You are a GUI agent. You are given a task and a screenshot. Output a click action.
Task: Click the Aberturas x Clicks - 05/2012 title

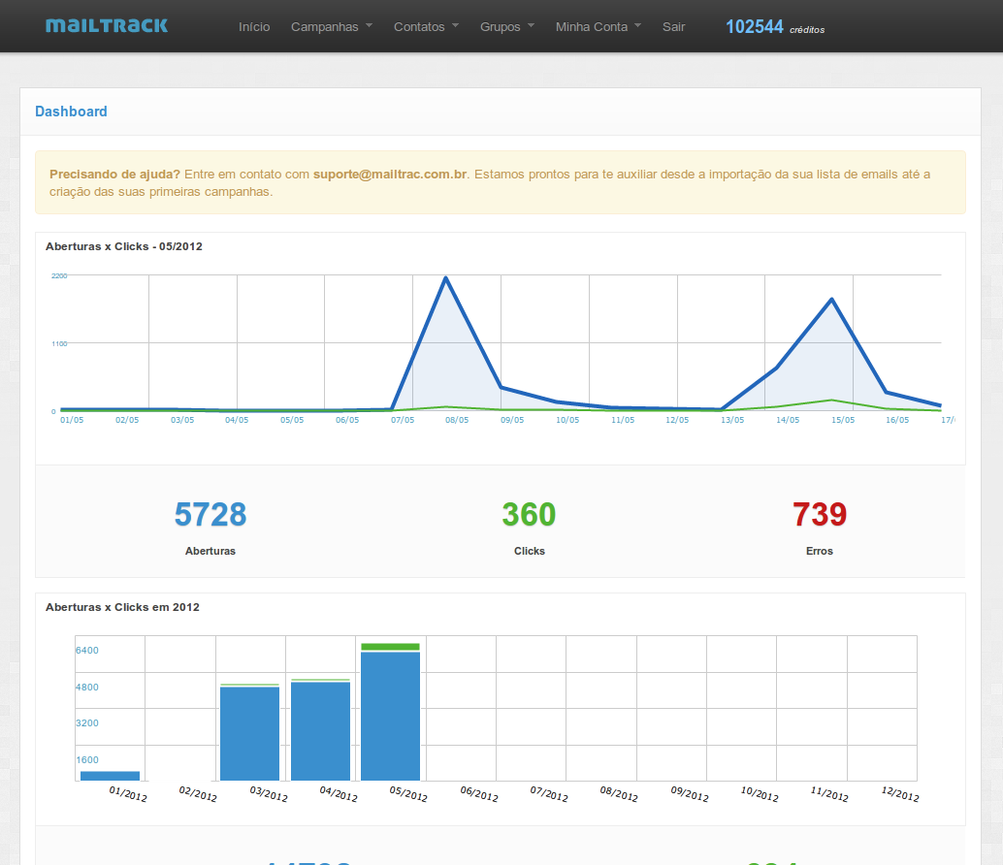pos(123,246)
